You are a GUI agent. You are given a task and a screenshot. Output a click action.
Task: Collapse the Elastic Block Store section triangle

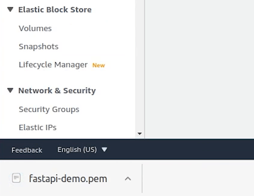[x=11, y=9]
